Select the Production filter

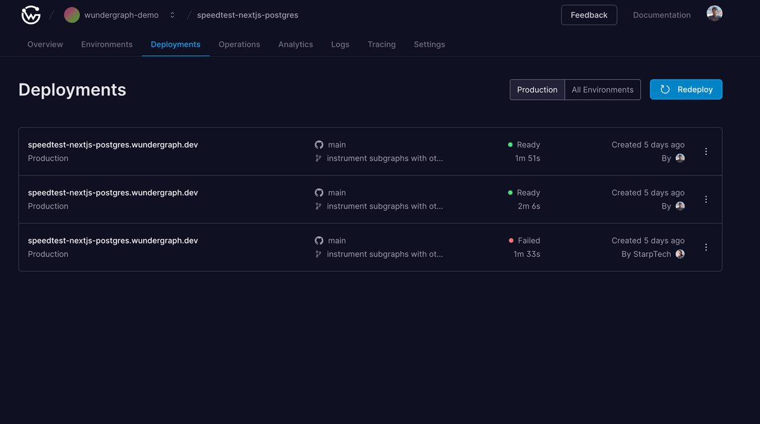[x=536, y=89]
